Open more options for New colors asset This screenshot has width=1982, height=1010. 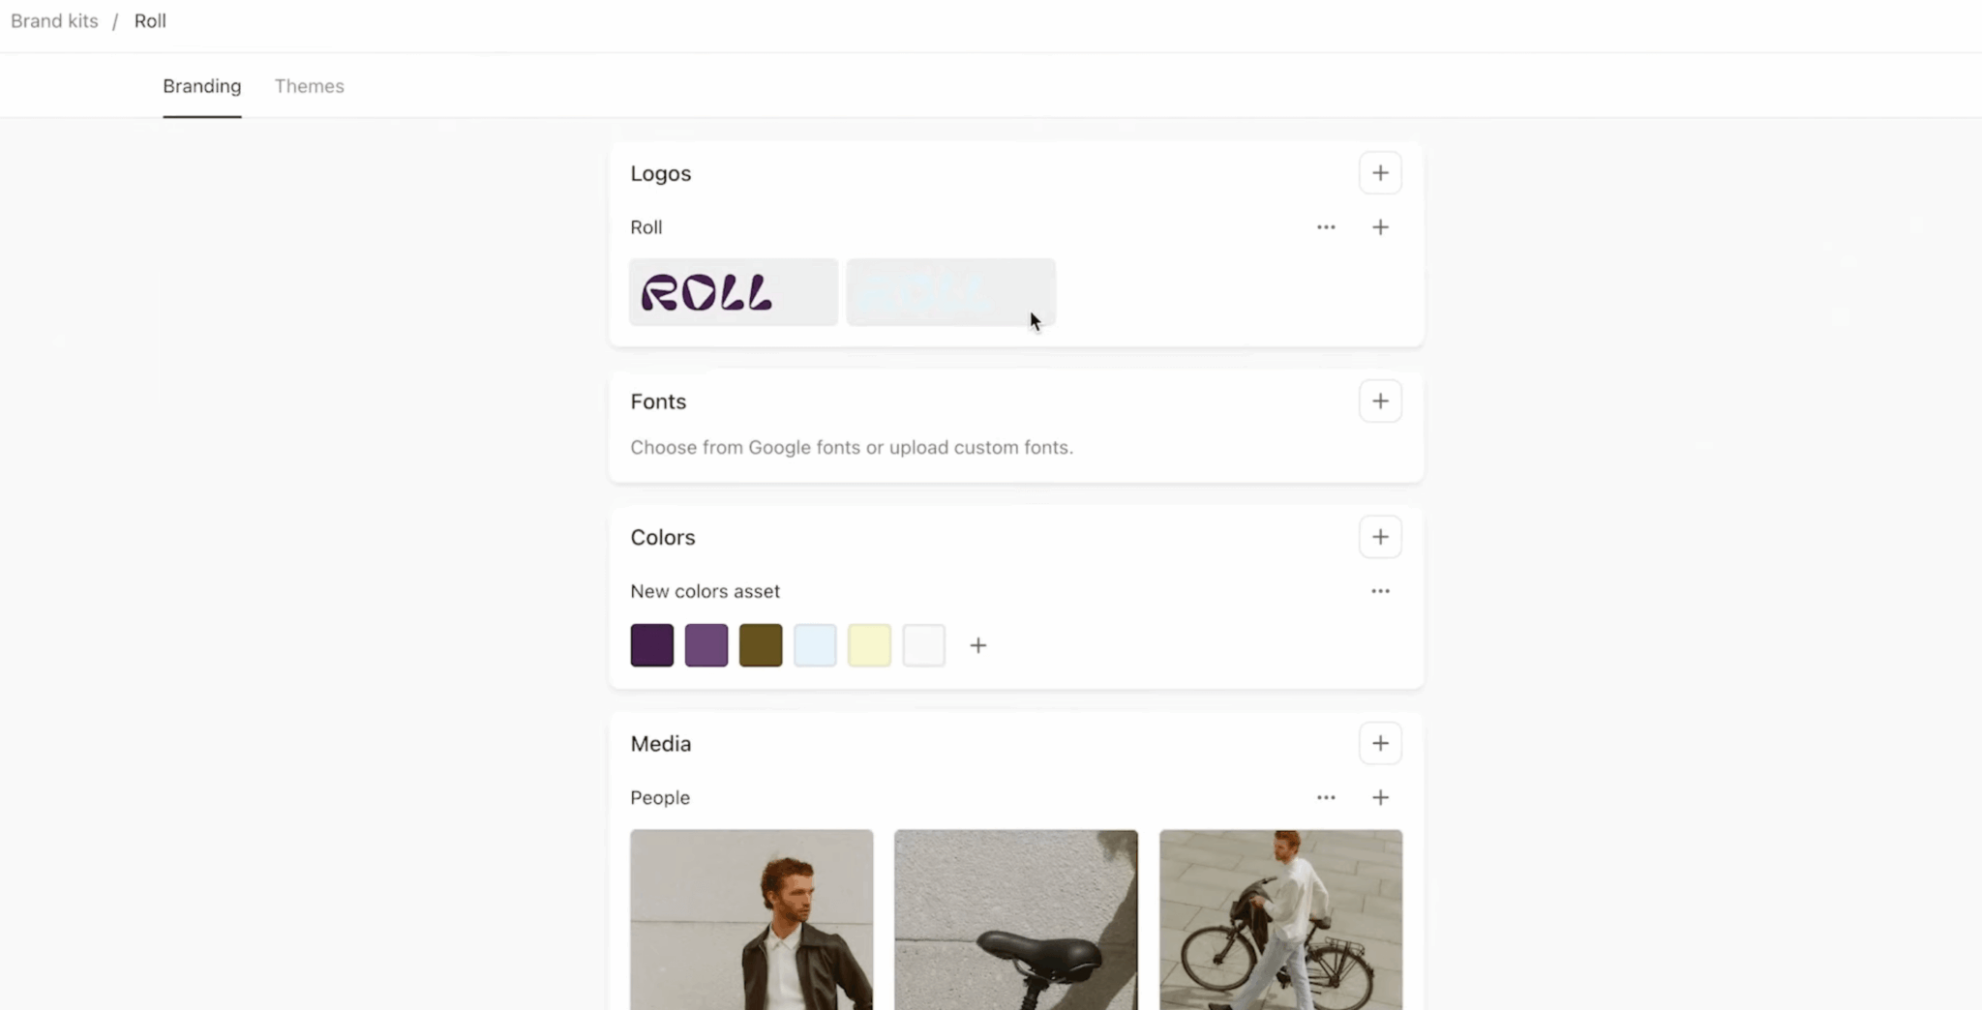pyautogui.click(x=1380, y=591)
